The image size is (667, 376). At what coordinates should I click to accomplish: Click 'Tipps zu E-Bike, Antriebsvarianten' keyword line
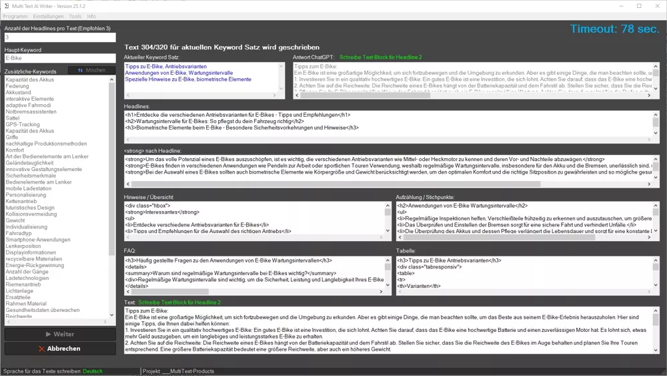coord(166,66)
